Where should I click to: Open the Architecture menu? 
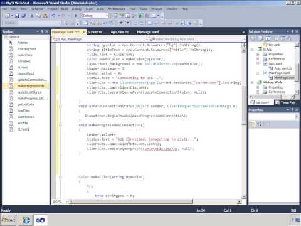pyautogui.click(x=117, y=9)
